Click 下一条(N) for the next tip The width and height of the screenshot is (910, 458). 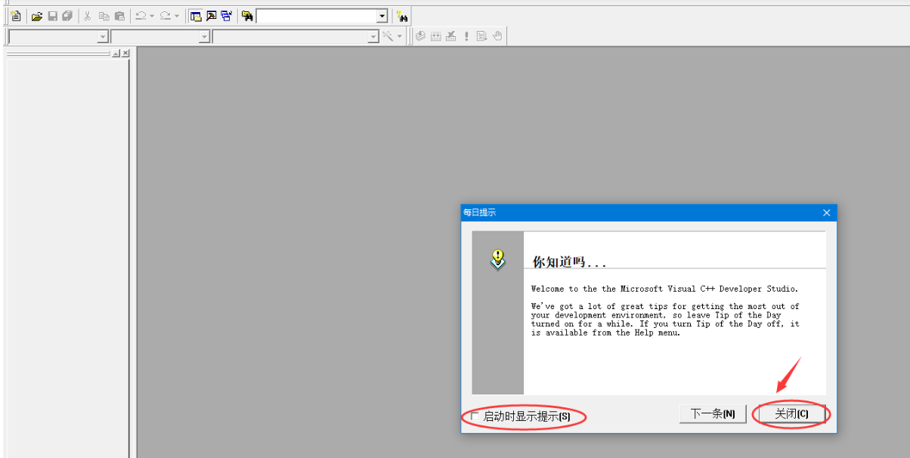[x=713, y=414]
